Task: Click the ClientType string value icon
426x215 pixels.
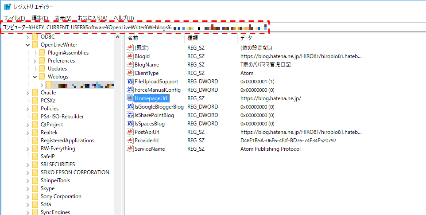Action: 130,73
